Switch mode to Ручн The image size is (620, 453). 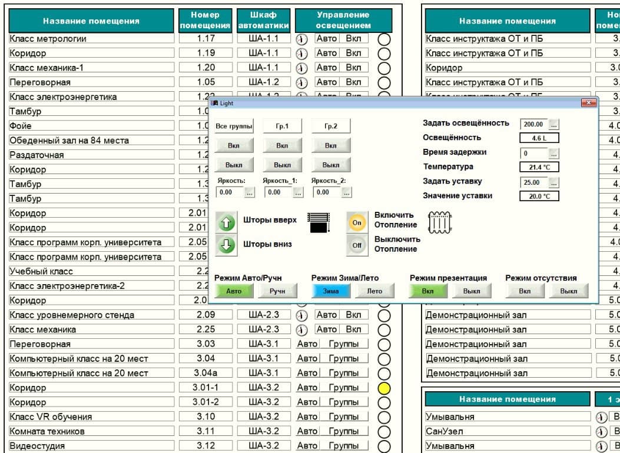(277, 291)
